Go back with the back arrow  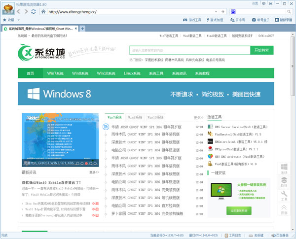coord(18,11)
